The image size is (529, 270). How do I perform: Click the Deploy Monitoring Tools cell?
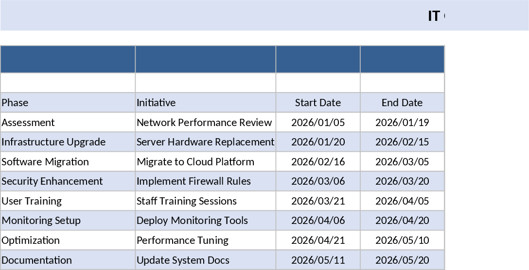(205, 221)
